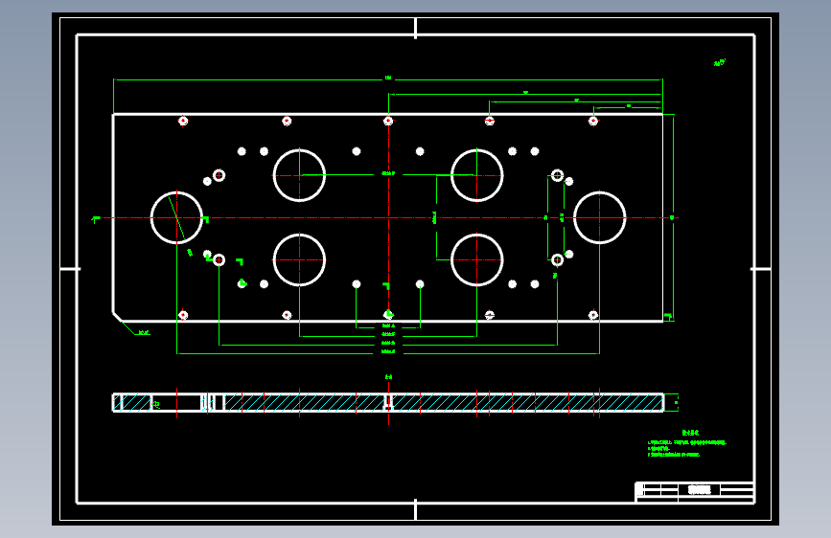The width and height of the screenshot is (831, 538).
Task: Pick the upper-left of the four central large bores
Action: point(299,175)
